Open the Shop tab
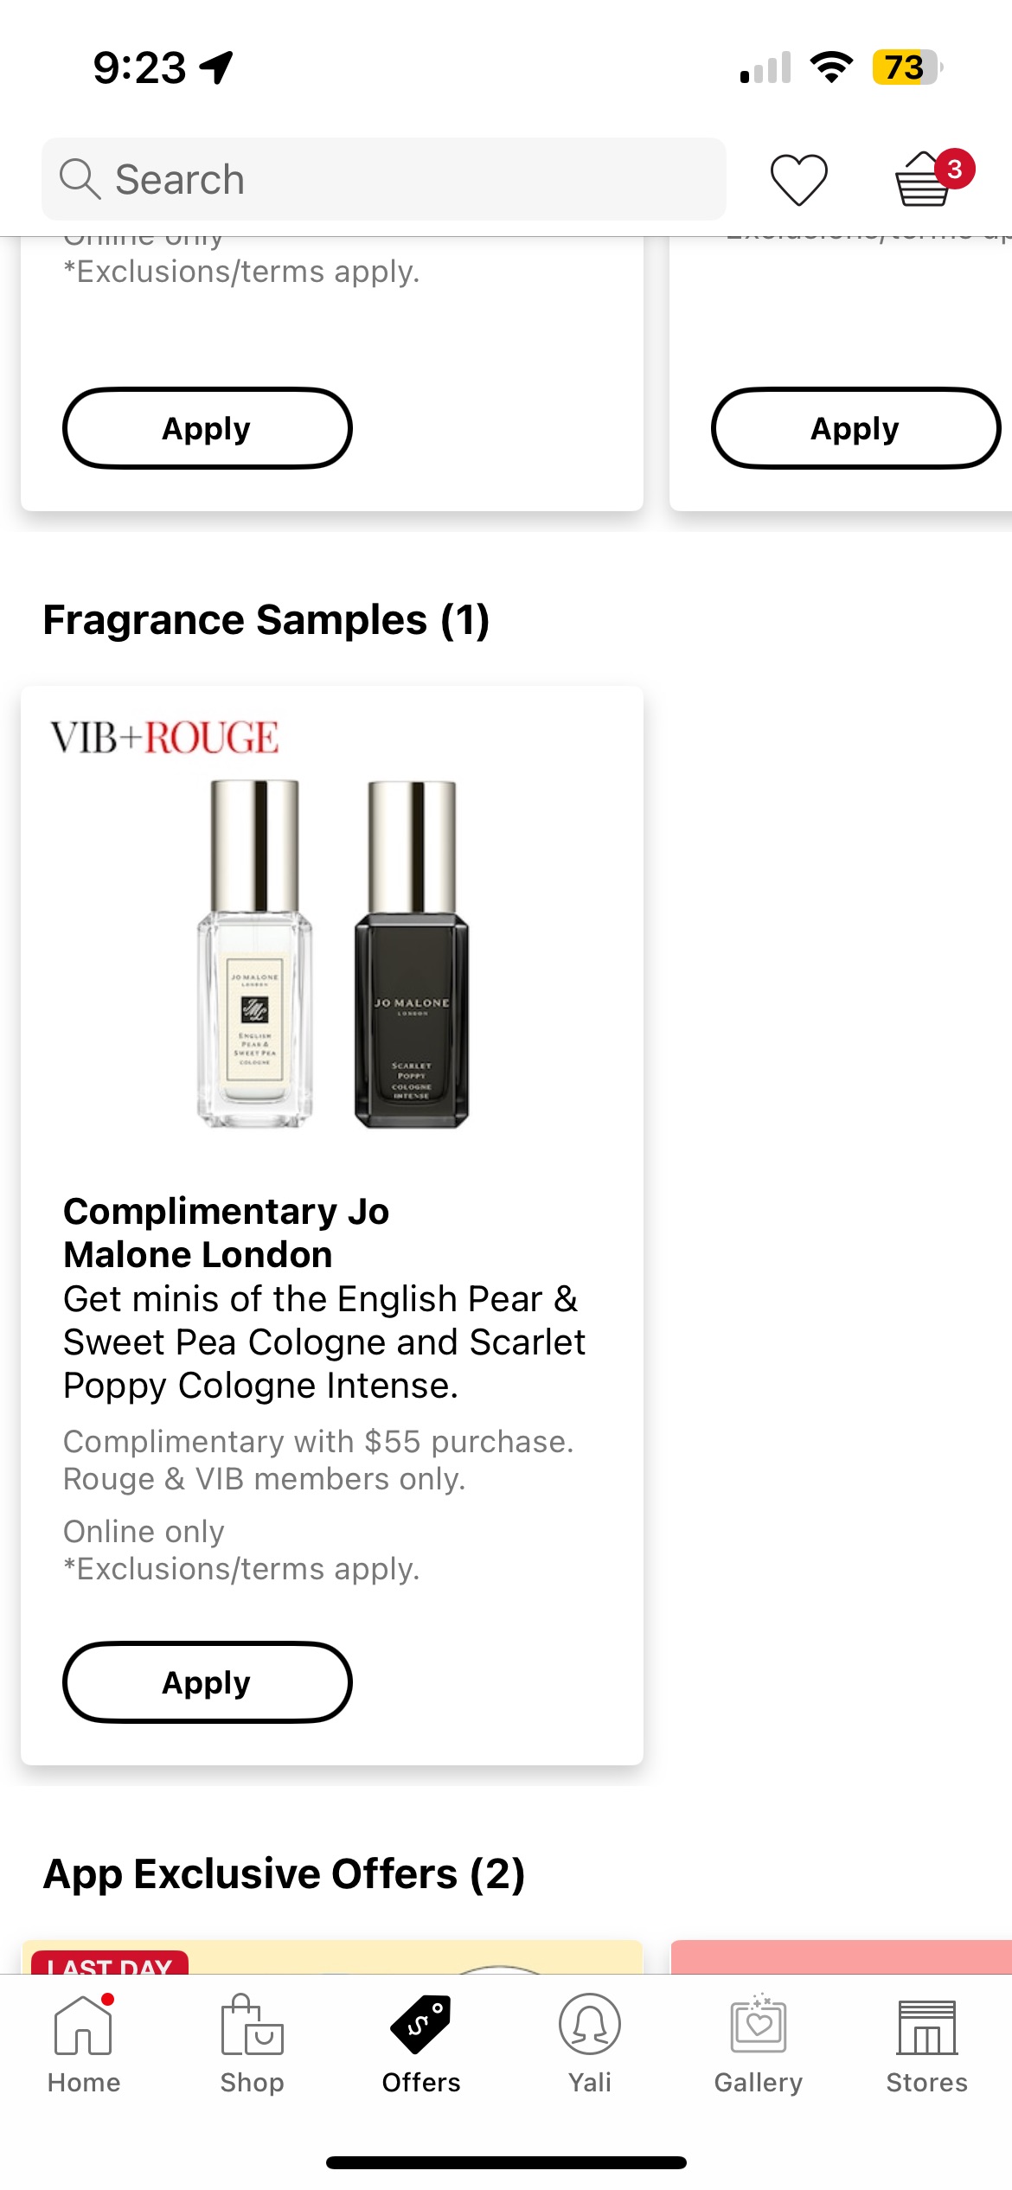This screenshot has height=2190, width=1012. click(252, 2043)
